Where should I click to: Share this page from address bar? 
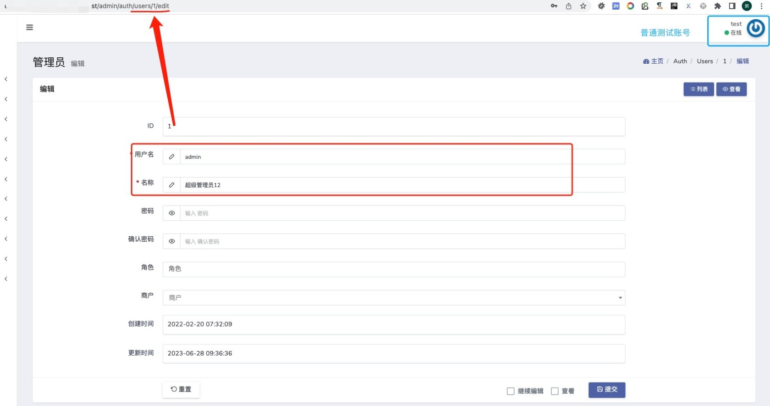[x=569, y=6]
